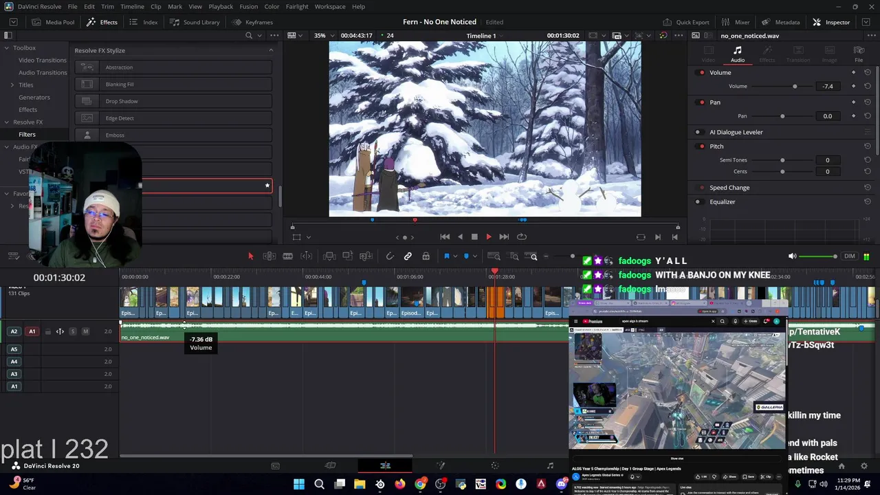Add a keyframe for the Volume slider value

854,86
